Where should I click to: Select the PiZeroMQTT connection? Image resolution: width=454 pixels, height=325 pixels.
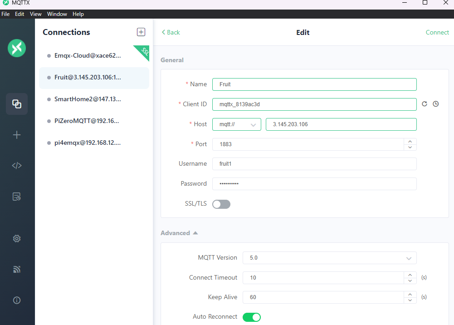coord(94,121)
